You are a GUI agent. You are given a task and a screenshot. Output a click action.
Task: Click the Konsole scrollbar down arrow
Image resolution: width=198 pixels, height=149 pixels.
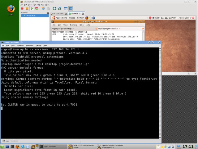point(160,138)
